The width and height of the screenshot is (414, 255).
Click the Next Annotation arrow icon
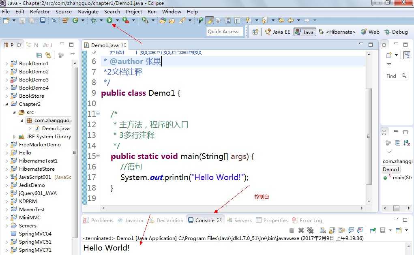click(x=248, y=20)
